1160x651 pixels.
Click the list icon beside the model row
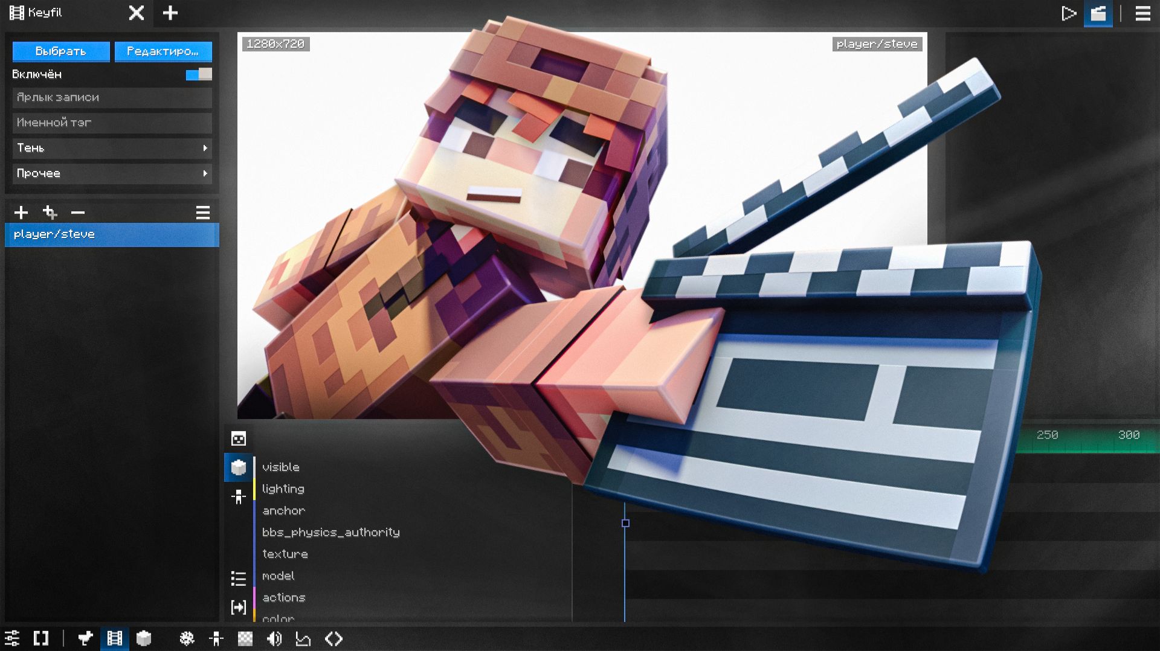(239, 579)
